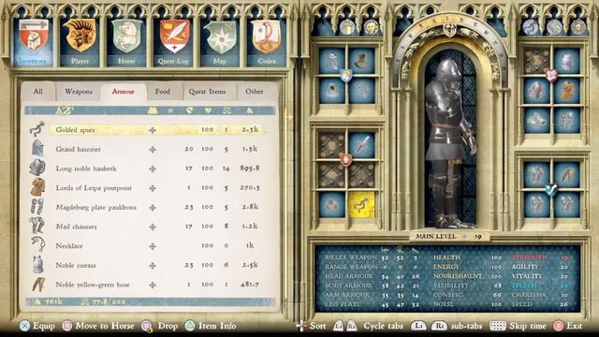The height and width of the screenshot is (337, 599).
Task: Select the necklace slot in head equipment
Action: pos(361,91)
